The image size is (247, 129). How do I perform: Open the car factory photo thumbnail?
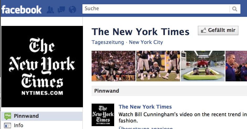click(x=203, y=66)
